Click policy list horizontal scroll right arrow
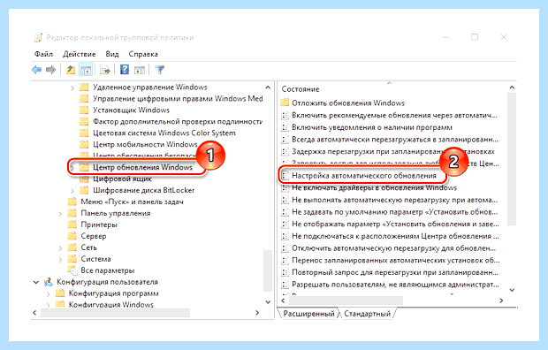Image resolution: width=548 pixels, height=350 pixels. click(x=501, y=301)
